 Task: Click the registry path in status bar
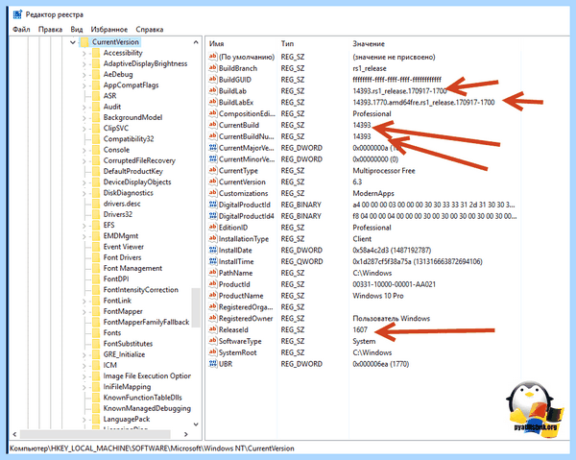point(152,448)
